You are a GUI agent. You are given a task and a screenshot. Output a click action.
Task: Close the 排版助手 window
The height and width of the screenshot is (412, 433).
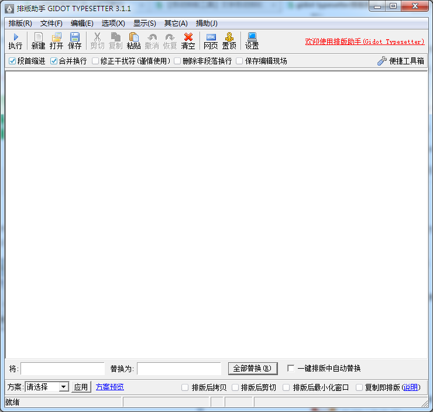click(415, 6)
